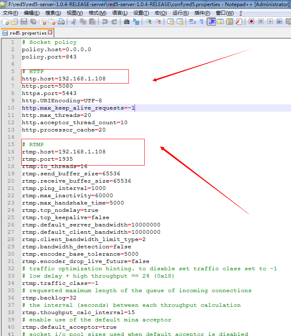The width and height of the screenshot is (291, 336).
Task: Click the line rtmp.backlog=32
Action: (x=49, y=297)
